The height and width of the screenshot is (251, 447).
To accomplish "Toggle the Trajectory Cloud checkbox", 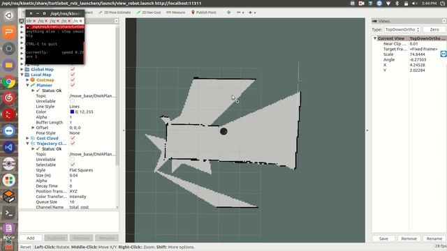I will tap(73, 144).
